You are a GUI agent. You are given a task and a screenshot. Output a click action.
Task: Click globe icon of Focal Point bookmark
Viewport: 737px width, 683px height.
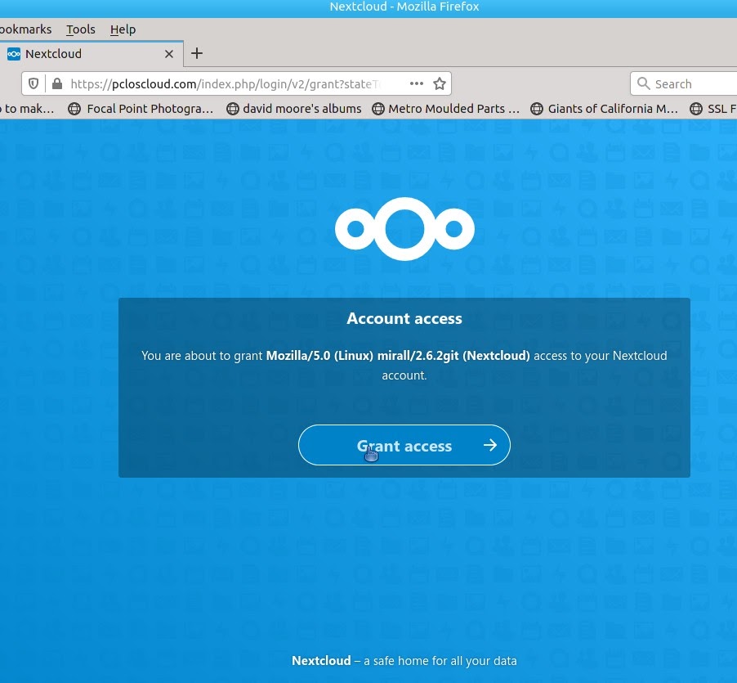click(74, 109)
